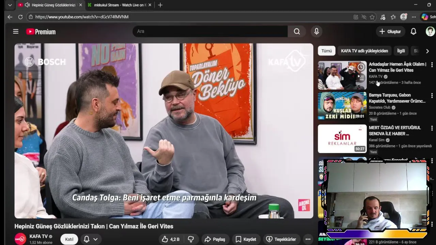The height and width of the screenshot is (245, 436).
Task: Open the Kuşlar Zeki Midir thumbnail
Action: pos(342,106)
